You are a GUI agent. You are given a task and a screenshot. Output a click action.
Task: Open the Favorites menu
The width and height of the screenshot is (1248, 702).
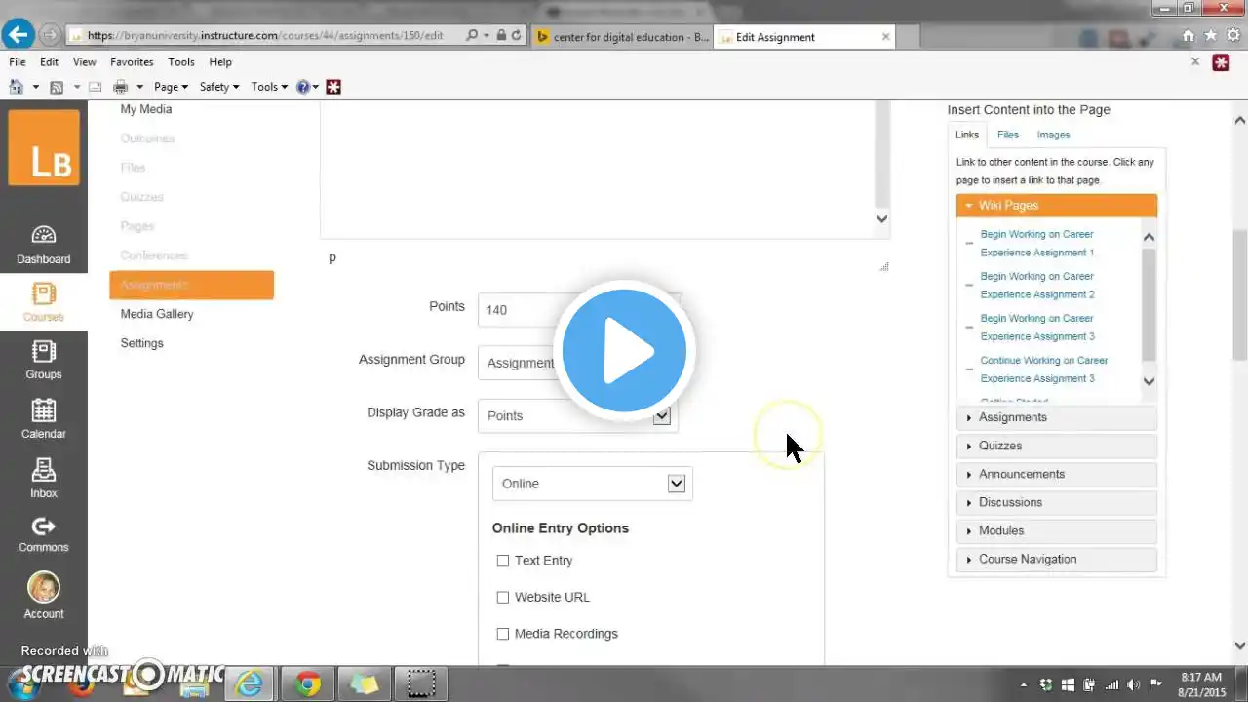pyautogui.click(x=132, y=61)
